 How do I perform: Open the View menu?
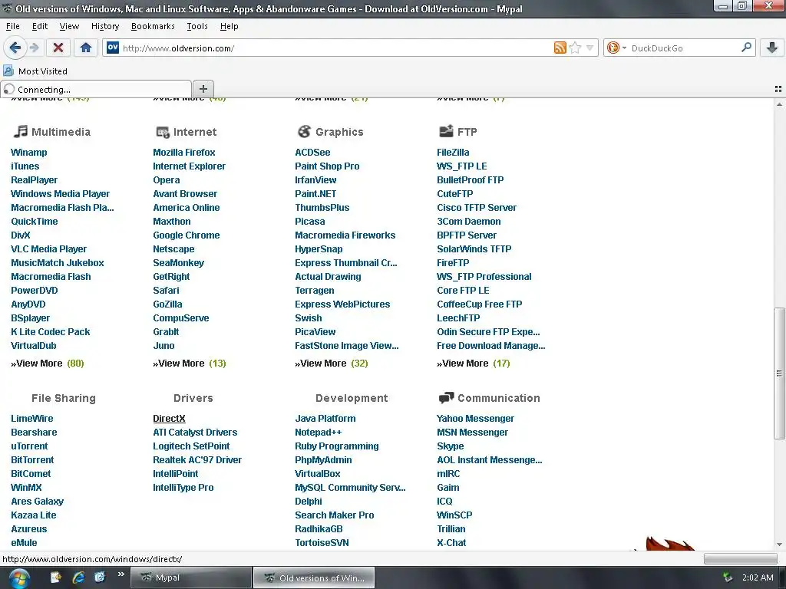click(69, 26)
